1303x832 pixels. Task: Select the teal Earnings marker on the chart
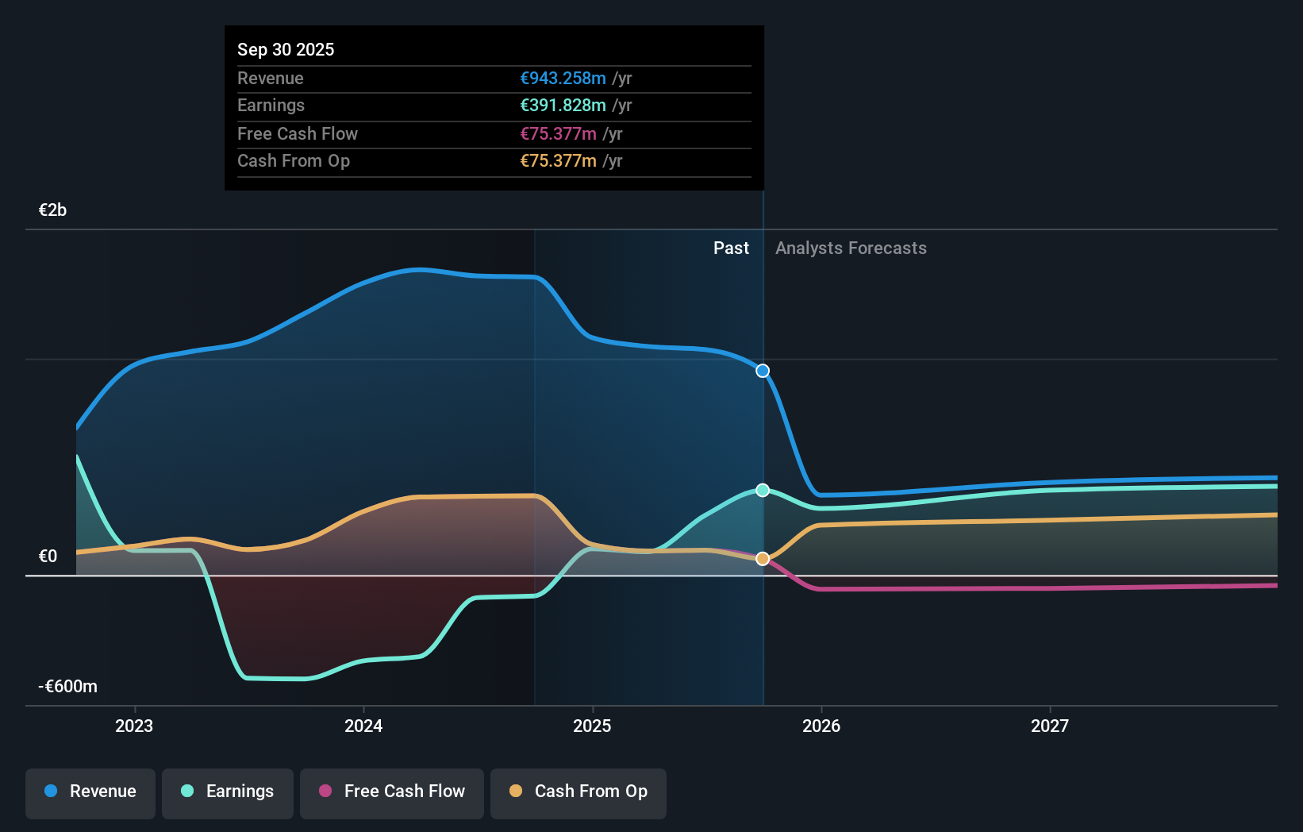coord(763,490)
